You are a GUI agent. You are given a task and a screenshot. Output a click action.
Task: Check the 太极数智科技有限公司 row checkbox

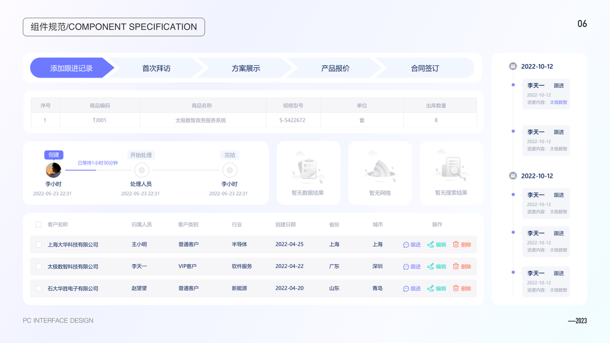coord(38,266)
